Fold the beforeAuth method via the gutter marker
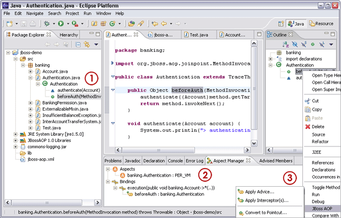Image resolution: width=341 pixels, height=218 pixels. point(113,90)
